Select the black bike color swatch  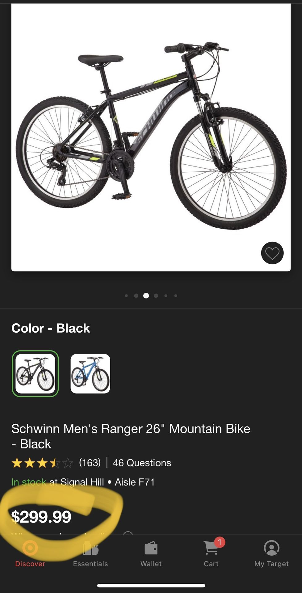click(x=35, y=373)
